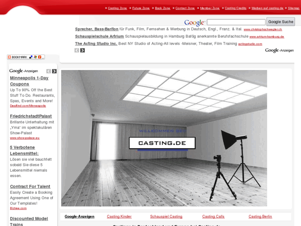Open the Casting Zone menu link
This screenshot has height=226, width=301.
117,8
